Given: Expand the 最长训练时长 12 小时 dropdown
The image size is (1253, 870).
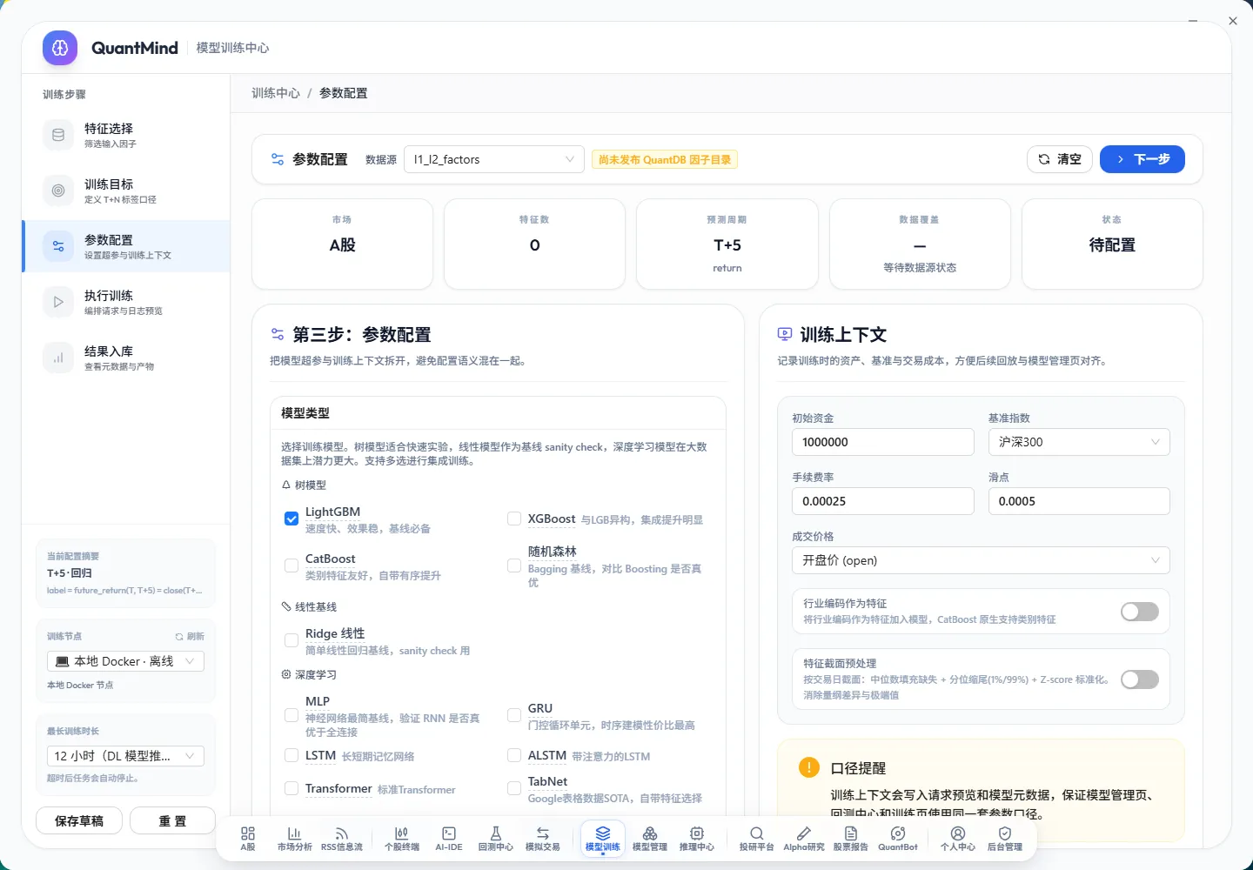Looking at the screenshot, I should [x=125, y=756].
